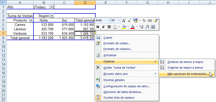216x102 pixels.
Task: Open the Arial font name dropdown
Action: point(109,20)
